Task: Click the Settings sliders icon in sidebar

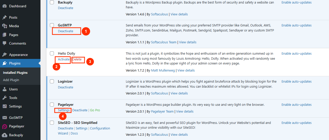Action: (x=4, y=106)
